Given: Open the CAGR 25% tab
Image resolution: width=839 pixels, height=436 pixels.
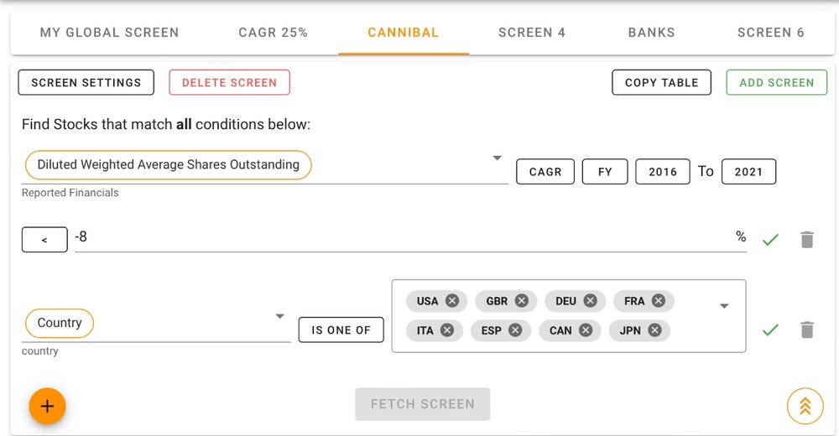Looking at the screenshot, I should 273,33.
